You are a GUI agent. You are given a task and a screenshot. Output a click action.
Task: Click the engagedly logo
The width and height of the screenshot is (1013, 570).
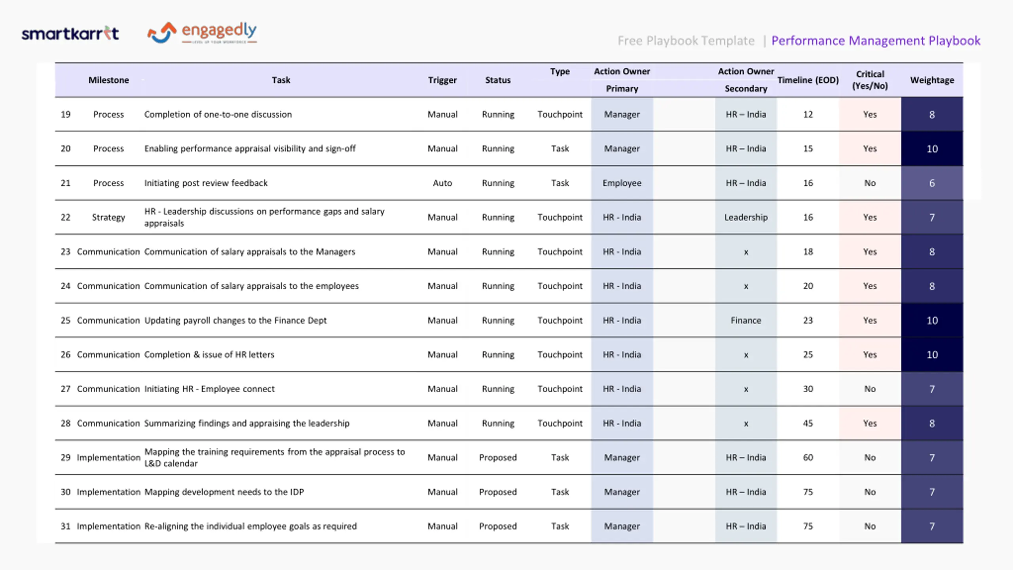(x=202, y=32)
